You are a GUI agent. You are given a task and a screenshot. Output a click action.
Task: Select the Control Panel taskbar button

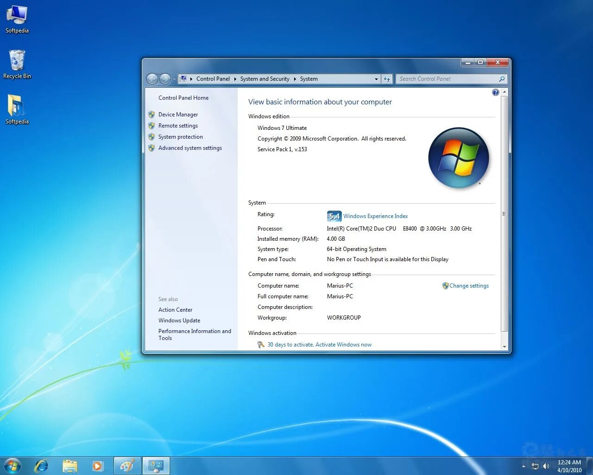156,466
